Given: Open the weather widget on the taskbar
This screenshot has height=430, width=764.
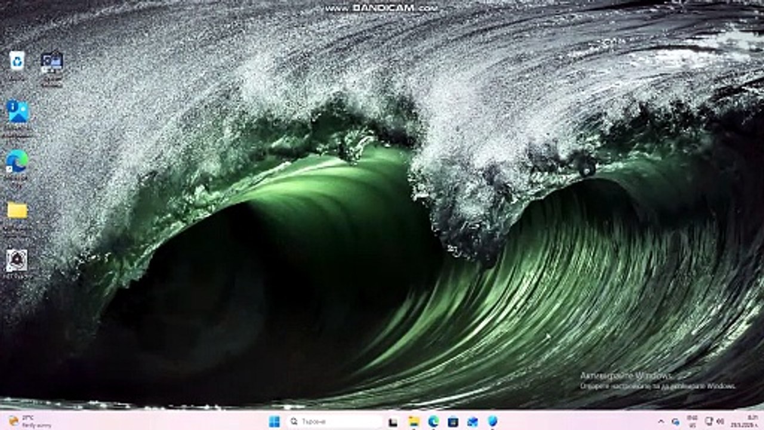Looking at the screenshot, I should 29,422.
